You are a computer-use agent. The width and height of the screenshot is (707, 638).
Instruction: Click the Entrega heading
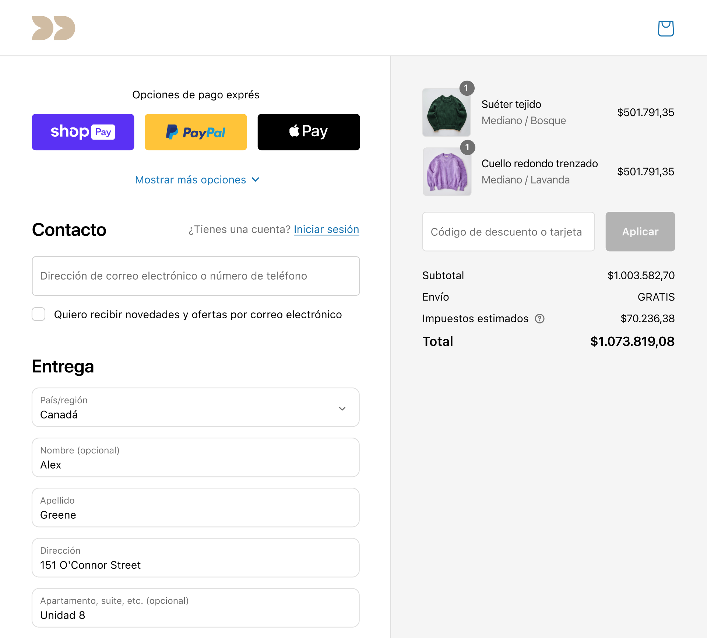(x=63, y=367)
